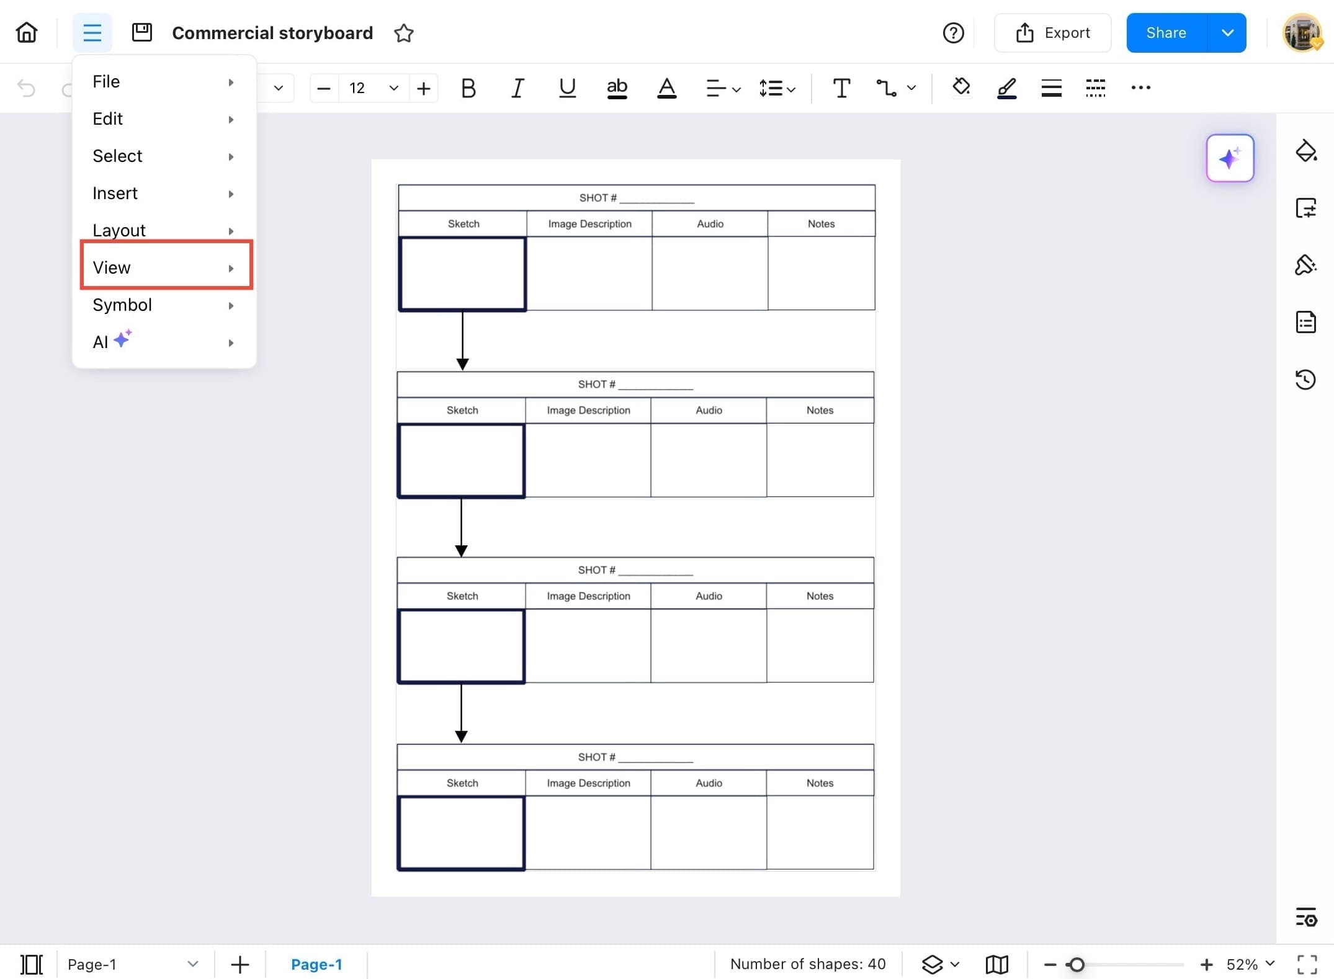Toggle underline formatting in toolbar

pos(566,88)
